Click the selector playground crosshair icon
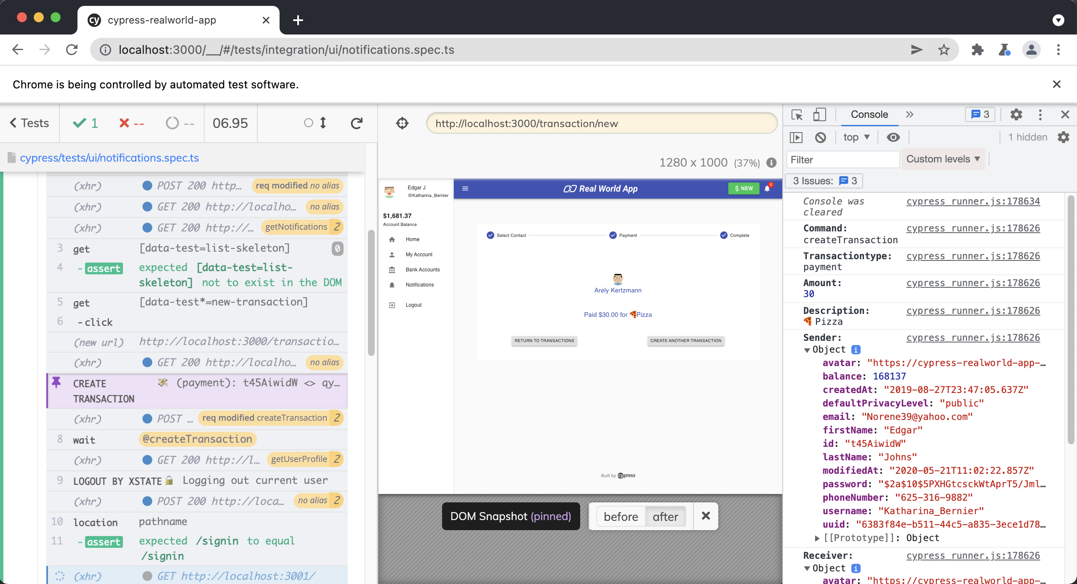 coord(402,123)
